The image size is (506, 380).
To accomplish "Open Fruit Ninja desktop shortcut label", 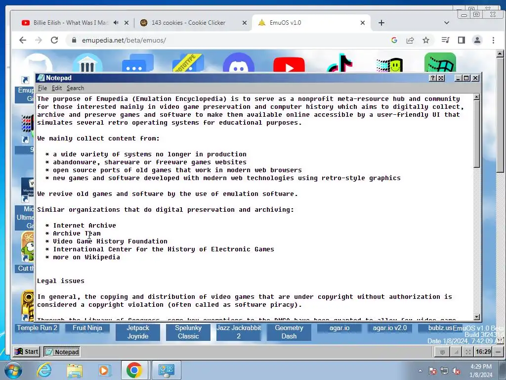I will 87,328.
